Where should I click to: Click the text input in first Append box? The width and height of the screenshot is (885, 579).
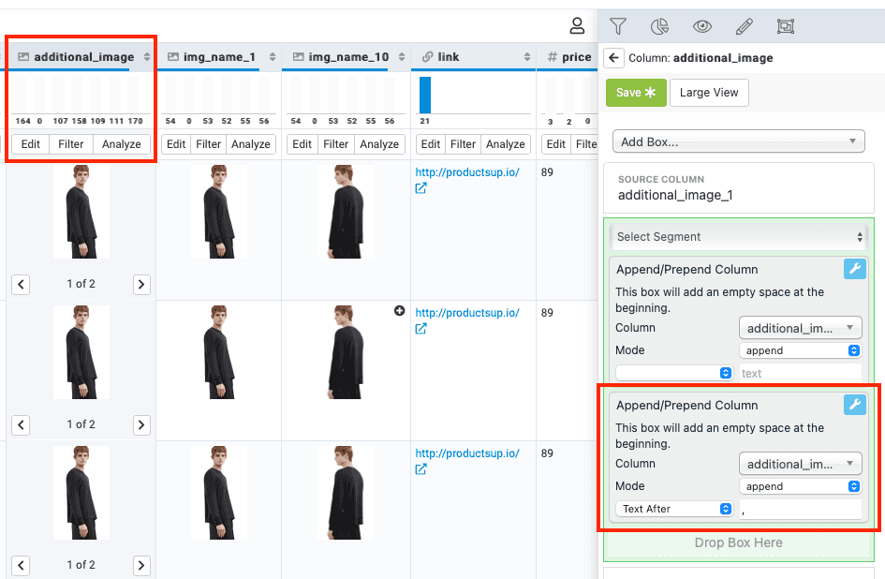(799, 373)
